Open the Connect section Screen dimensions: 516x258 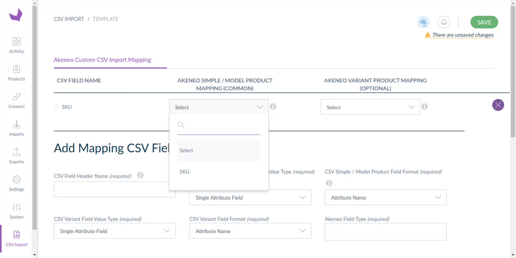[16, 100]
